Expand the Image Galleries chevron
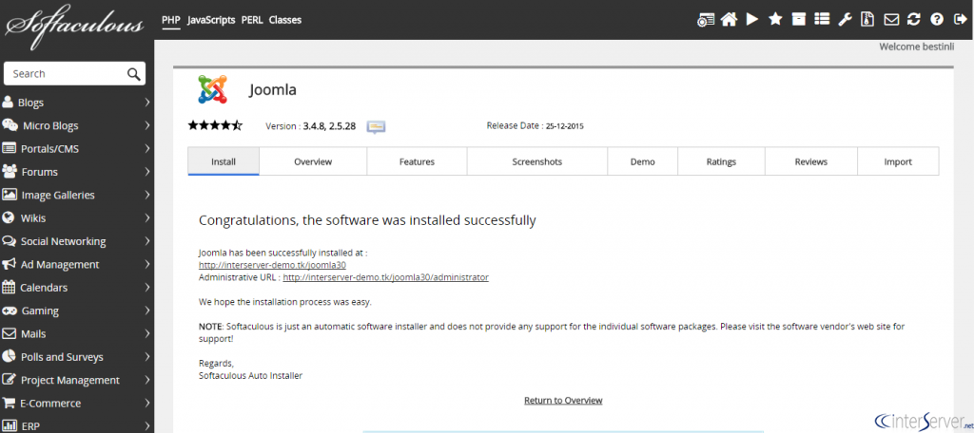Image resolution: width=974 pixels, height=433 pixels. 147,195
